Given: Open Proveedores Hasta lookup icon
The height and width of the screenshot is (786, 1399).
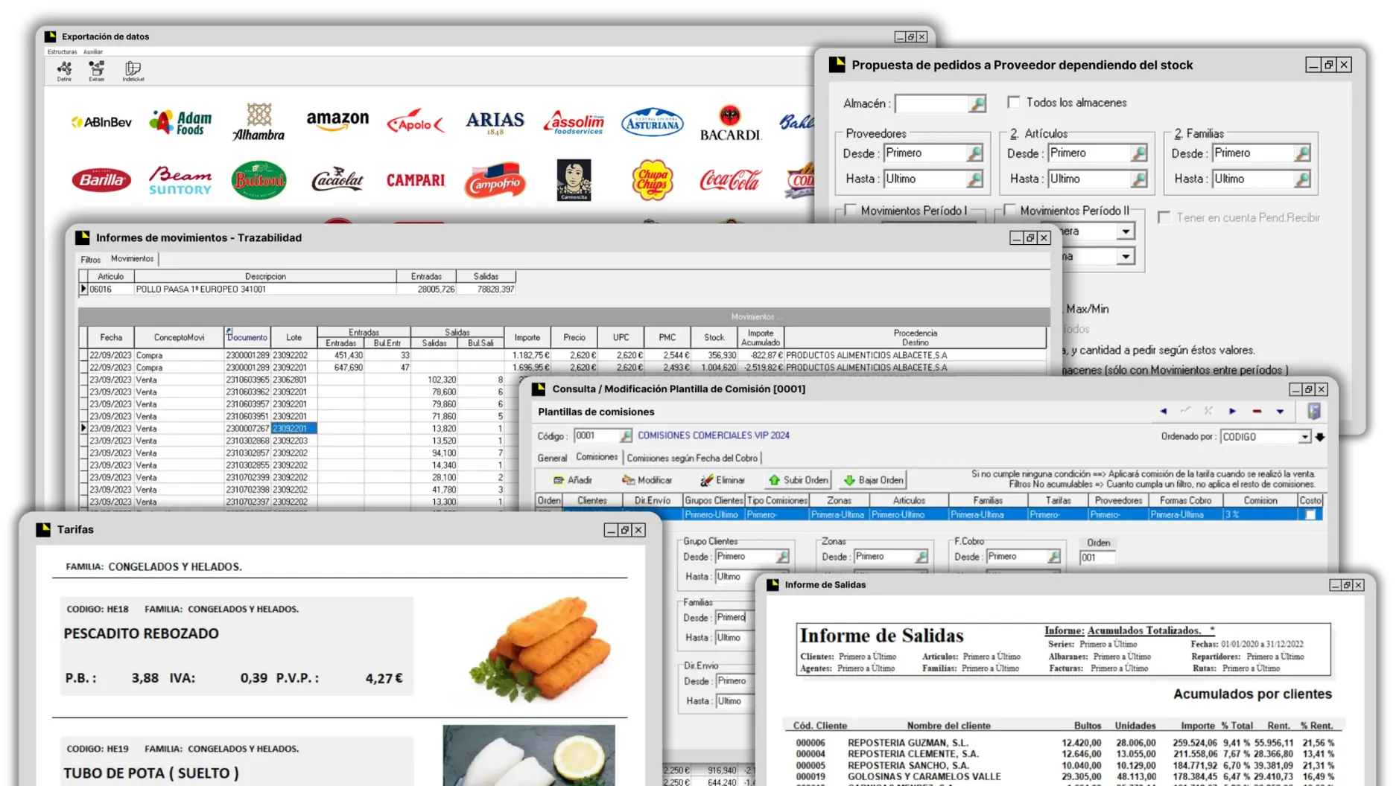Looking at the screenshot, I should pos(974,179).
